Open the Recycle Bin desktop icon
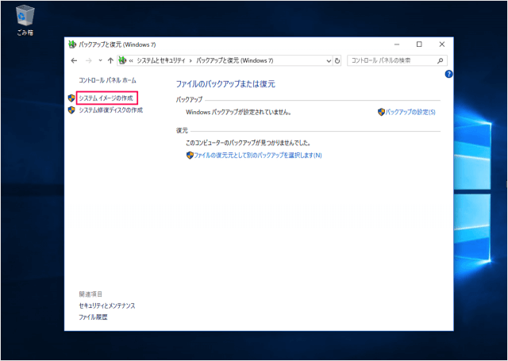 point(25,17)
